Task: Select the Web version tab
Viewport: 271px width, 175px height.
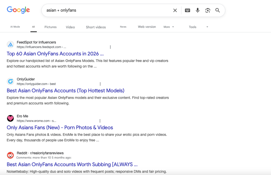Action: click(147, 27)
